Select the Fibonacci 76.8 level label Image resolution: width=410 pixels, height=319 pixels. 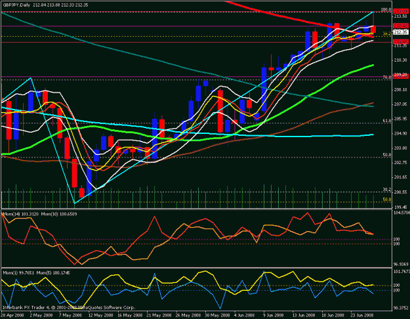(x=387, y=77)
